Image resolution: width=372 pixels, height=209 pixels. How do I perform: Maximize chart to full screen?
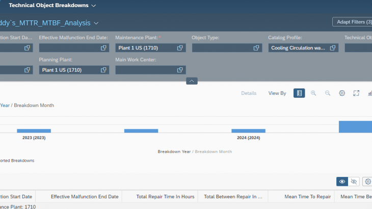pyautogui.click(x=356, y=93)
